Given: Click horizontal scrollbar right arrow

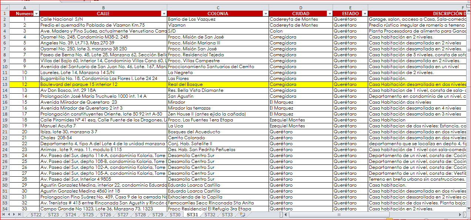Looking at the screenshot, I should pyautogui.click(x=460, y=214).
